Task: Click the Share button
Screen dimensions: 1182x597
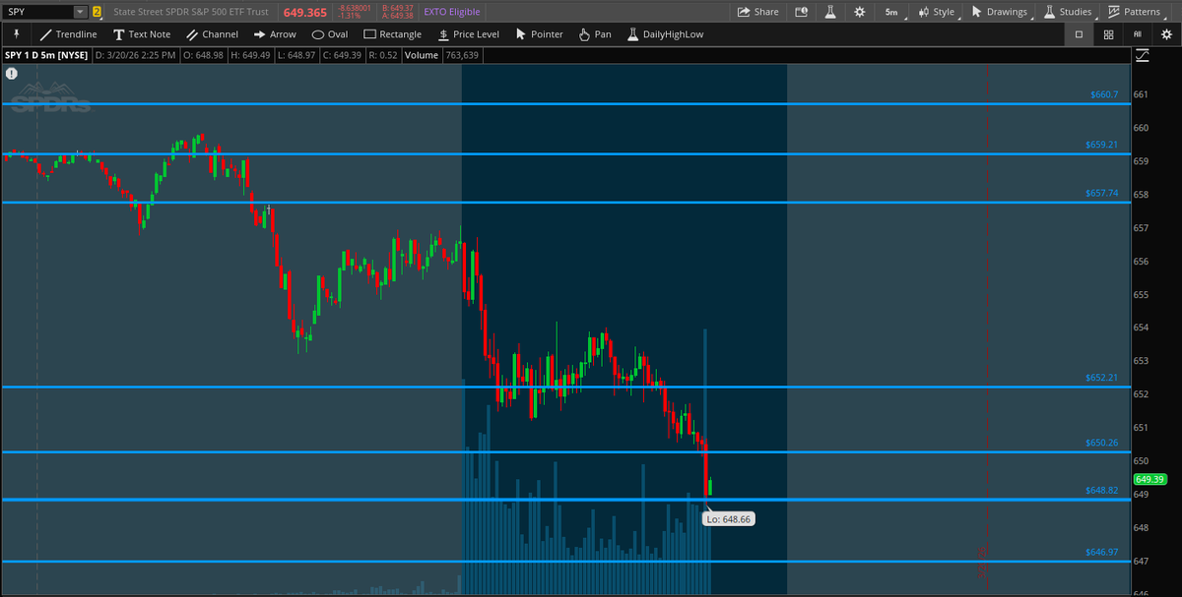Action: point(757,11)
